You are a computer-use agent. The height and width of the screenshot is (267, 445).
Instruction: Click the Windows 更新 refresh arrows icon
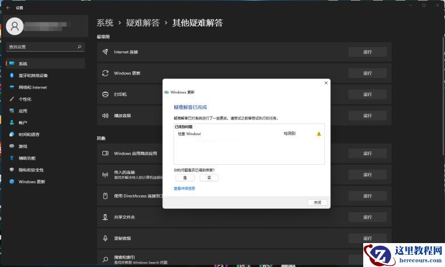[x=105, y=73]
